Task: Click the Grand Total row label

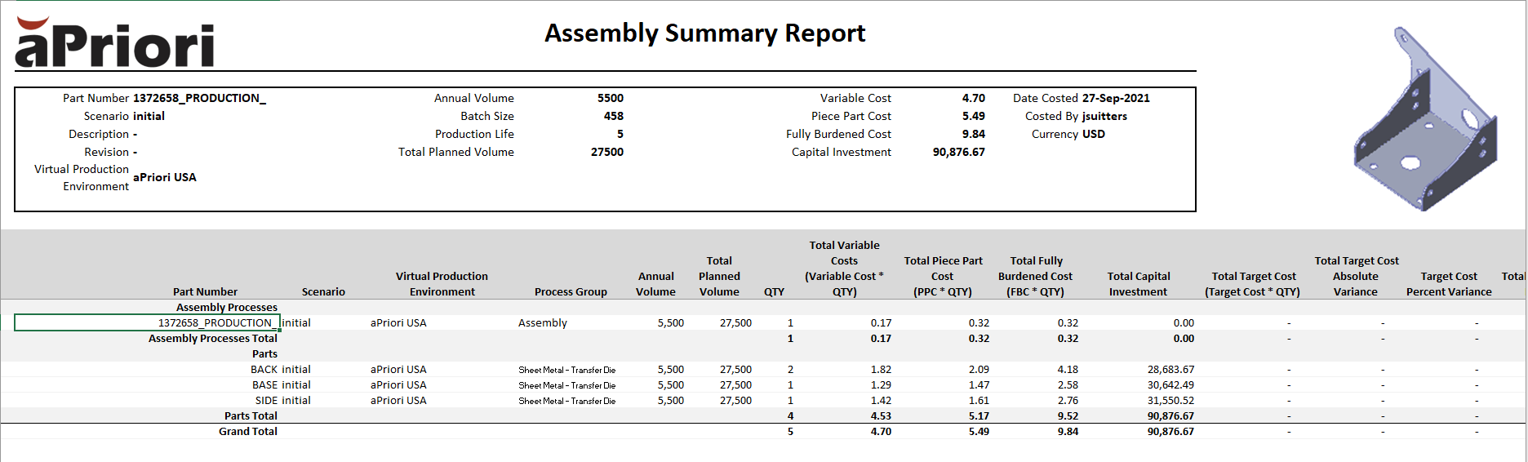Action: [247, 432]
